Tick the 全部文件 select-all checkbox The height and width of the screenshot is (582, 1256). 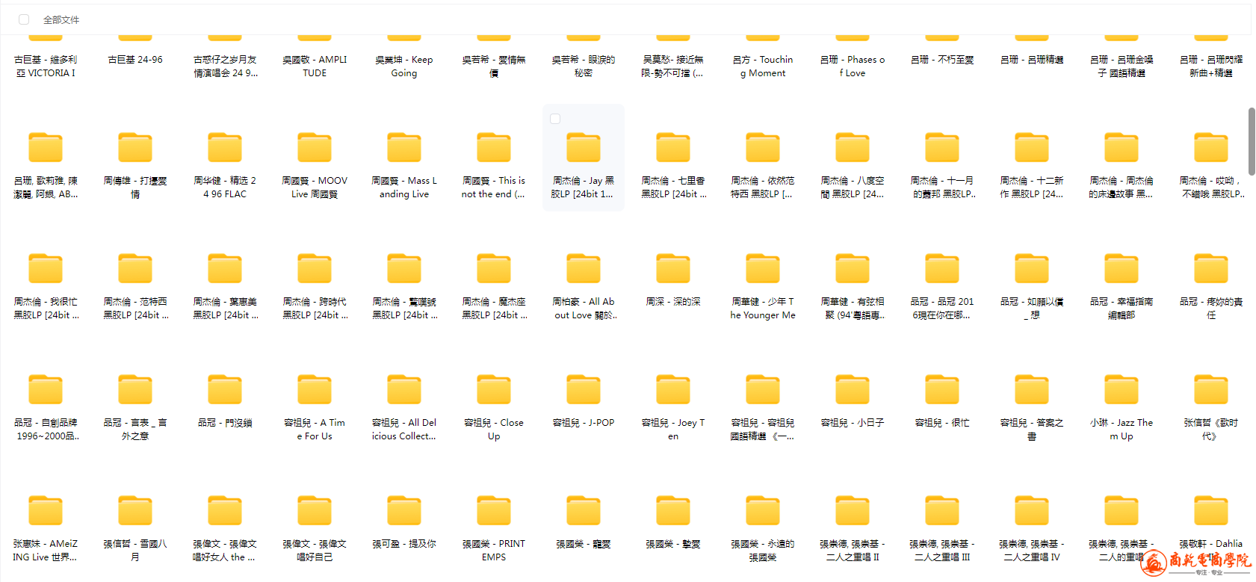pyautogui.click(x=24, y=19)
